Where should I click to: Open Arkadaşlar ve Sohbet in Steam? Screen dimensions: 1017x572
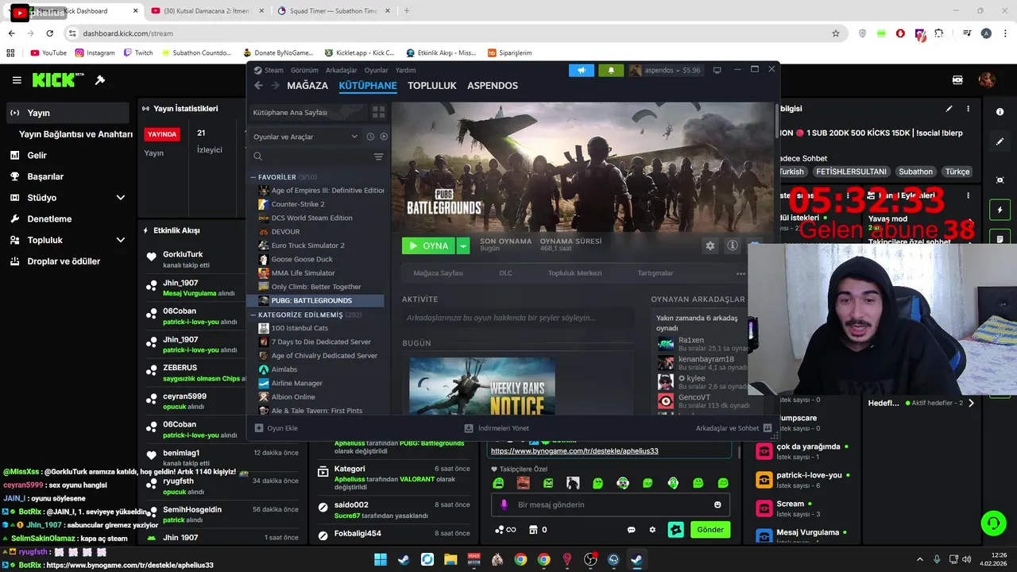coord(733,428)
